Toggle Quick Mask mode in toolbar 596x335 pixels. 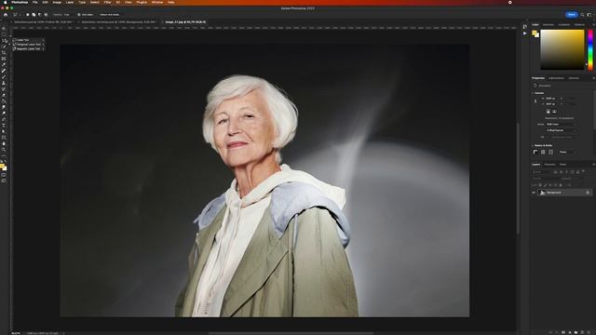pos(4,175)
